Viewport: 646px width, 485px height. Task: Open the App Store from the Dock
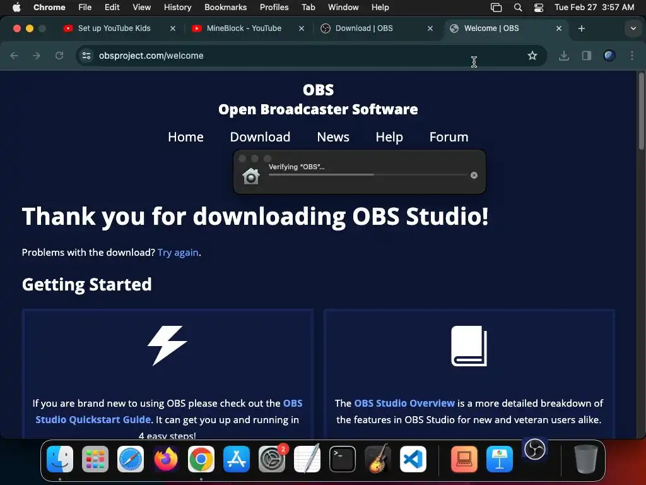(x=237, y=459)
